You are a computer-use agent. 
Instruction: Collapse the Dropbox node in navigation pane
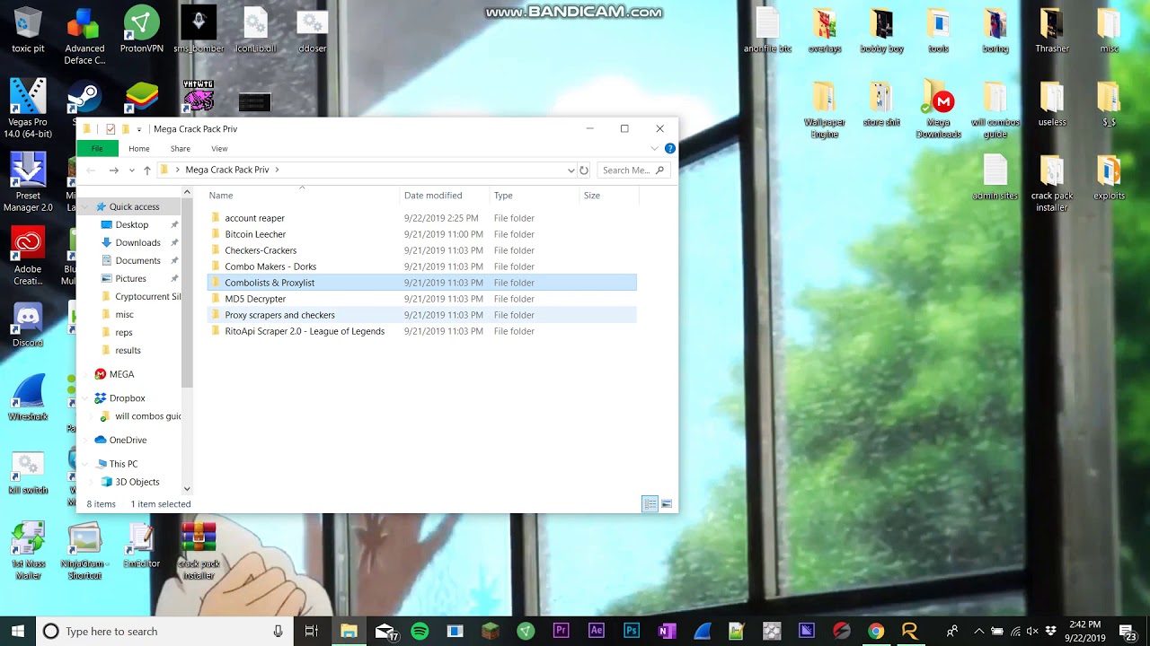pos(87,398)
